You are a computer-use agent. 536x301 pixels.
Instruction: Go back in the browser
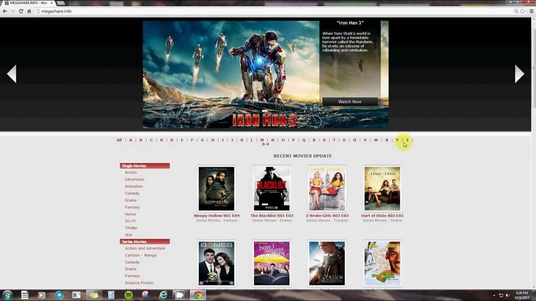click(5, 11)
